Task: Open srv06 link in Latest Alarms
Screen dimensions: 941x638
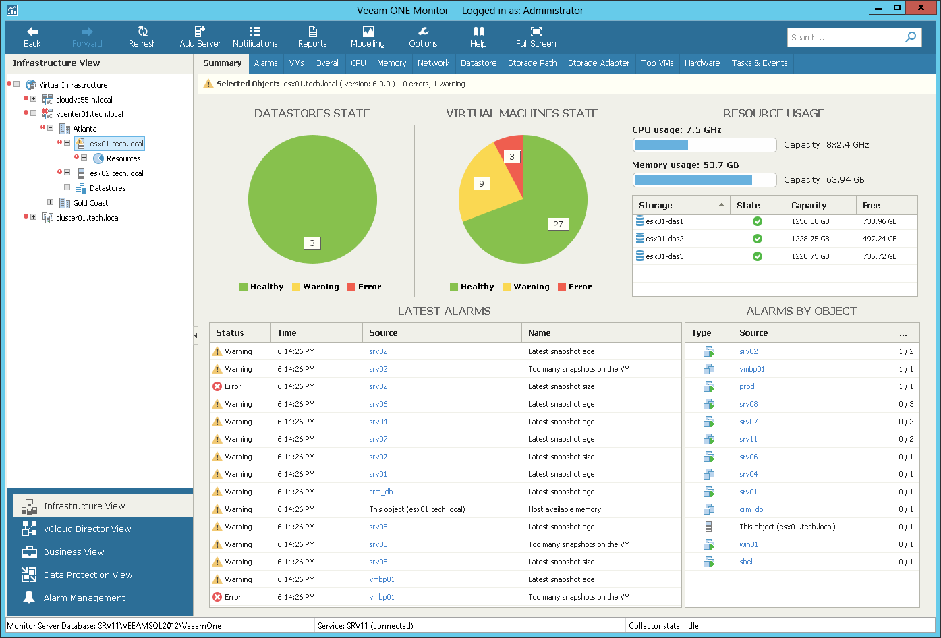Action: (x=378, y=404)
